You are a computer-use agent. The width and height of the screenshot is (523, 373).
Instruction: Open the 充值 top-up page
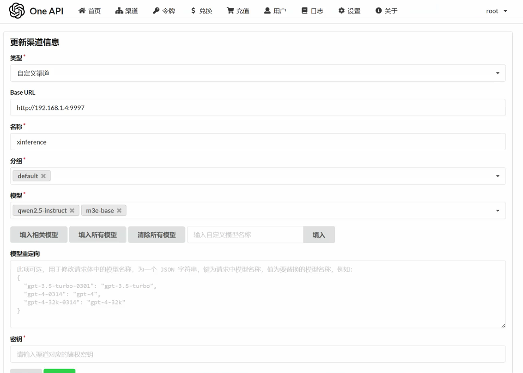point(238,11)
